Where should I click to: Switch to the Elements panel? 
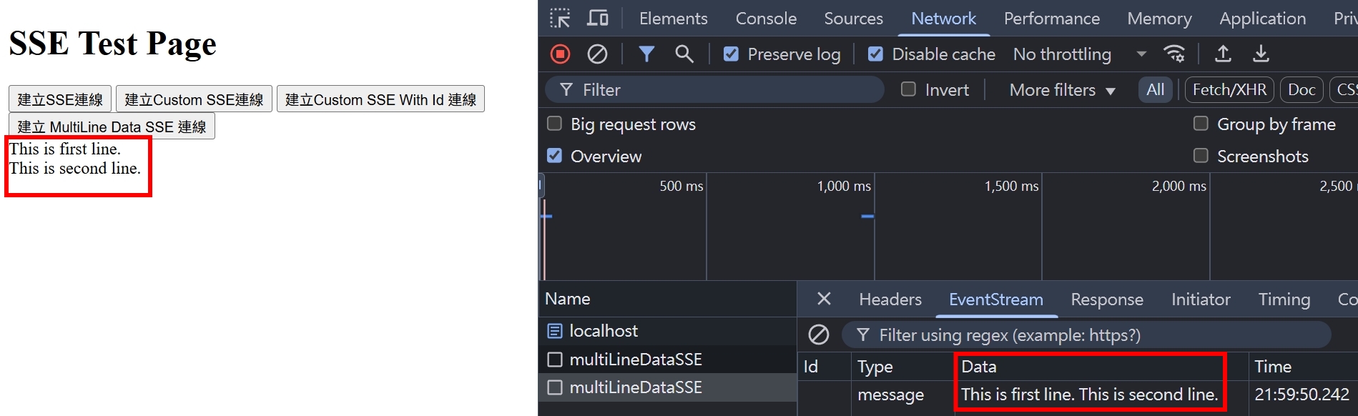(673, 19)
